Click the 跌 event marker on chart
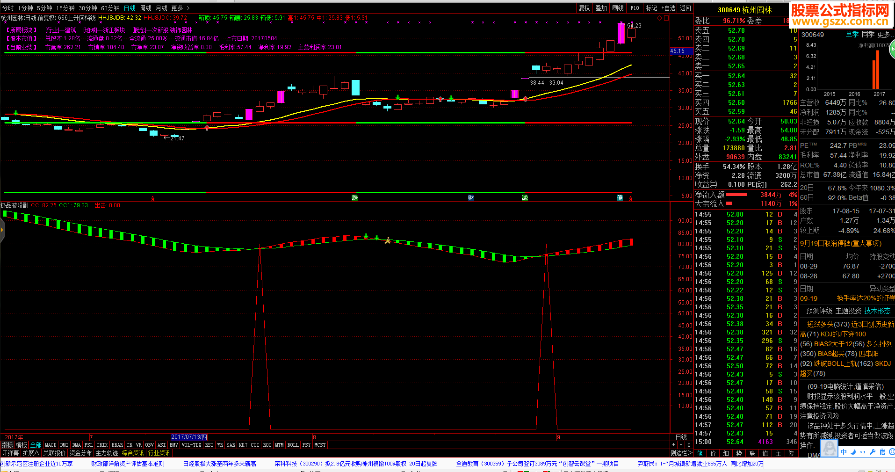The width and height of the screenshot is (895, 472). tap(355, 198)
